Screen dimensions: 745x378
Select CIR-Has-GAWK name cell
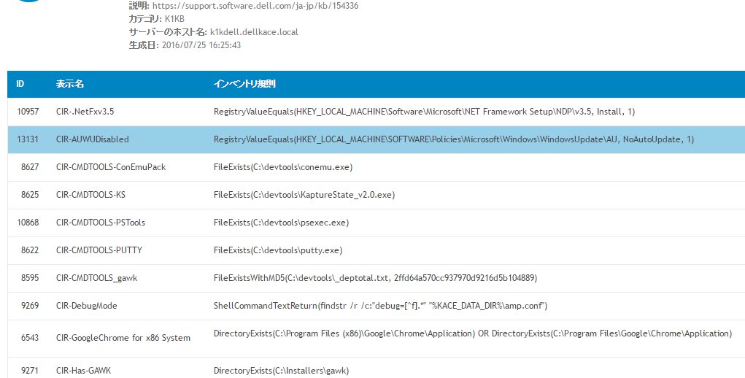(83, 371)
